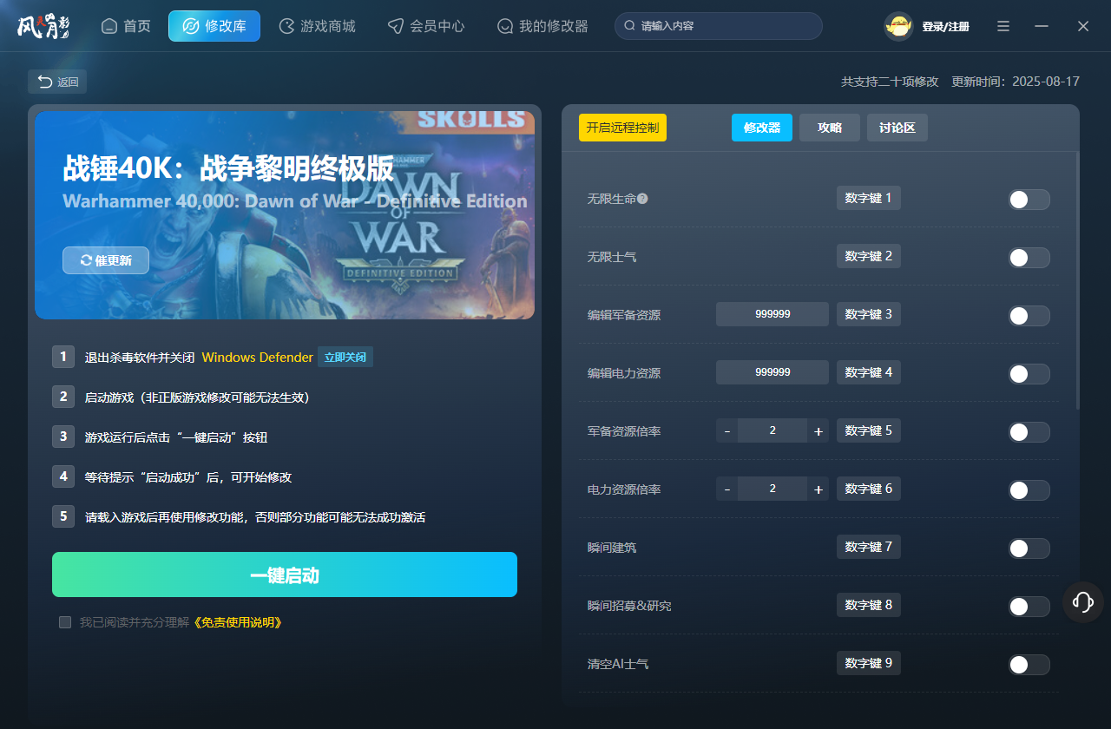Screen dimensions: 1111x729
Task: Enable 瞬间招募&研究 toggle
Action: (1029, 607)
